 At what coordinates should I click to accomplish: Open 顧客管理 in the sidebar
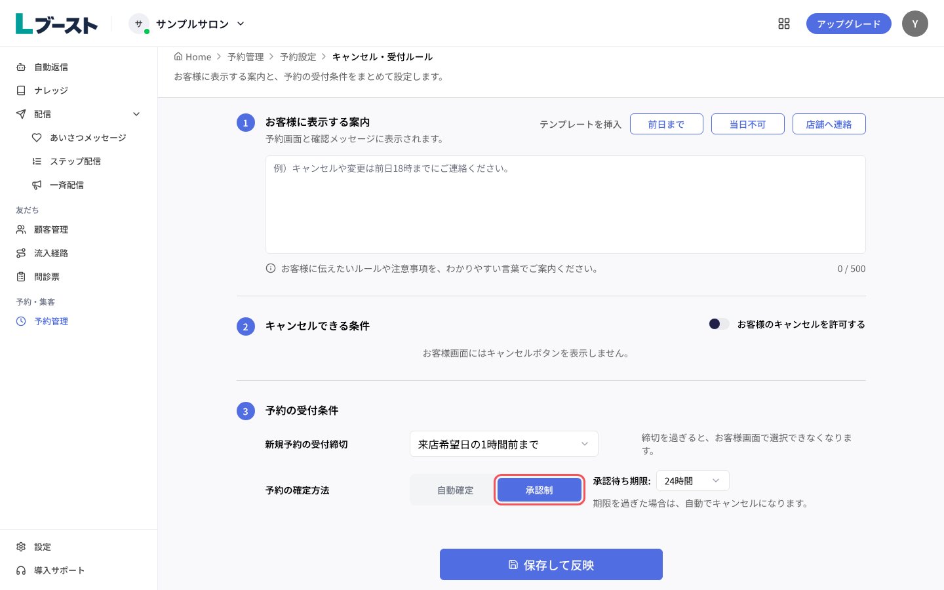click(79, 229)
